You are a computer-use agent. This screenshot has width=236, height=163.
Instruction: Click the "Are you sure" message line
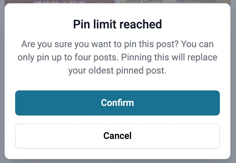point(118,44)
